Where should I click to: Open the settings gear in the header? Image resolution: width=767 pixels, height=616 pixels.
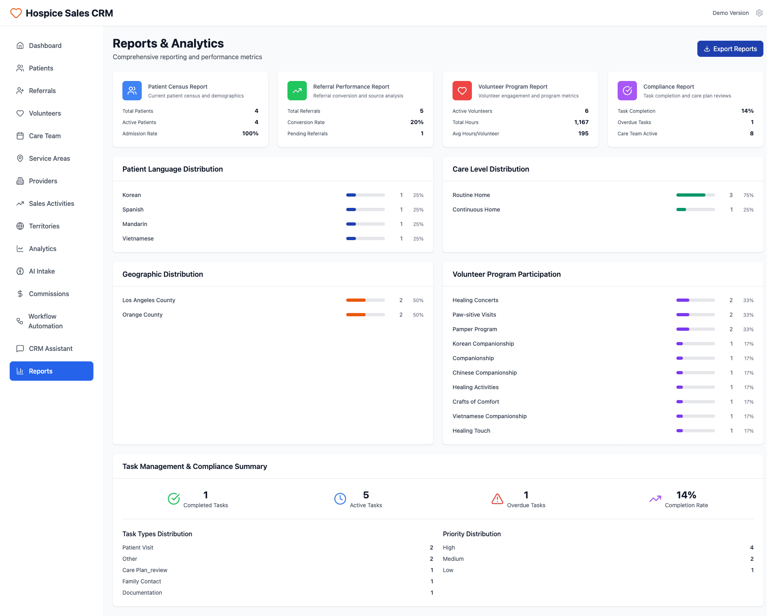click(759, 13)
